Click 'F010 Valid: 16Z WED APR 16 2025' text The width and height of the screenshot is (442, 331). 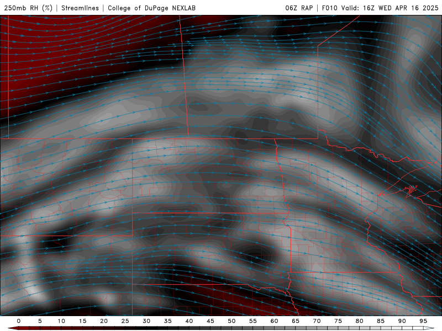pyautogui.click(x=380, y=8)
